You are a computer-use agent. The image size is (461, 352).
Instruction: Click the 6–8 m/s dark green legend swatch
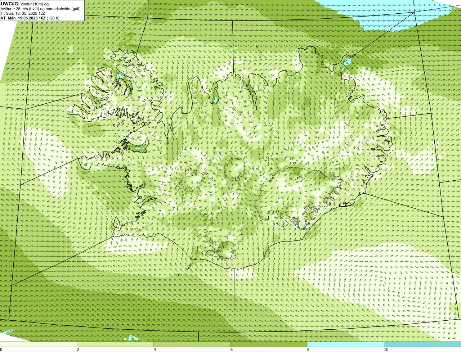(269, 344)
